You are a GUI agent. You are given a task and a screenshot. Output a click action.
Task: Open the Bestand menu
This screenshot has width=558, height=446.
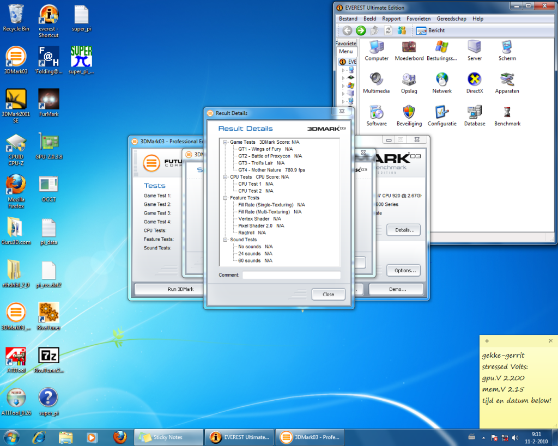point(348,19)
